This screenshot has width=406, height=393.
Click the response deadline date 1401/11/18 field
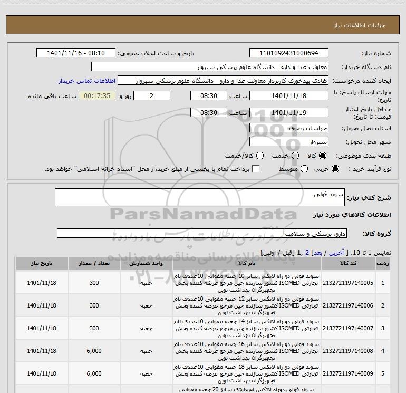point(289,95)
